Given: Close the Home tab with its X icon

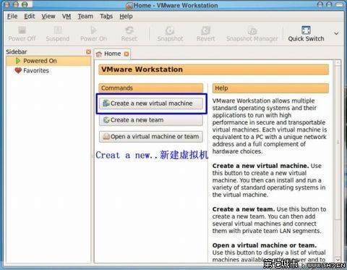Looking at the screenshot, I should click(127, 54).
